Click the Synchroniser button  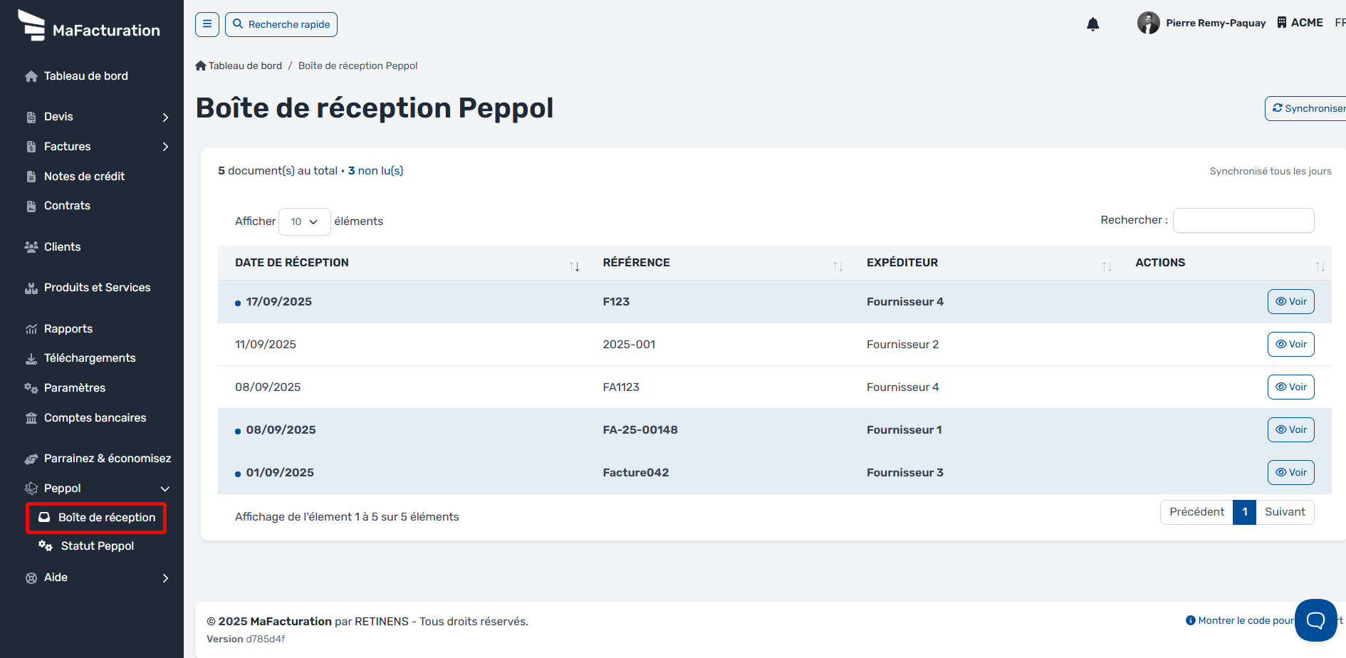coord(1308,108)
